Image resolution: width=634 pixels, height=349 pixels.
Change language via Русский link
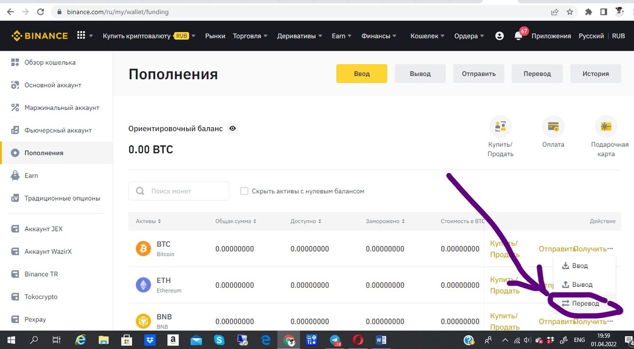pyautogui.click(x=591, y=36)
